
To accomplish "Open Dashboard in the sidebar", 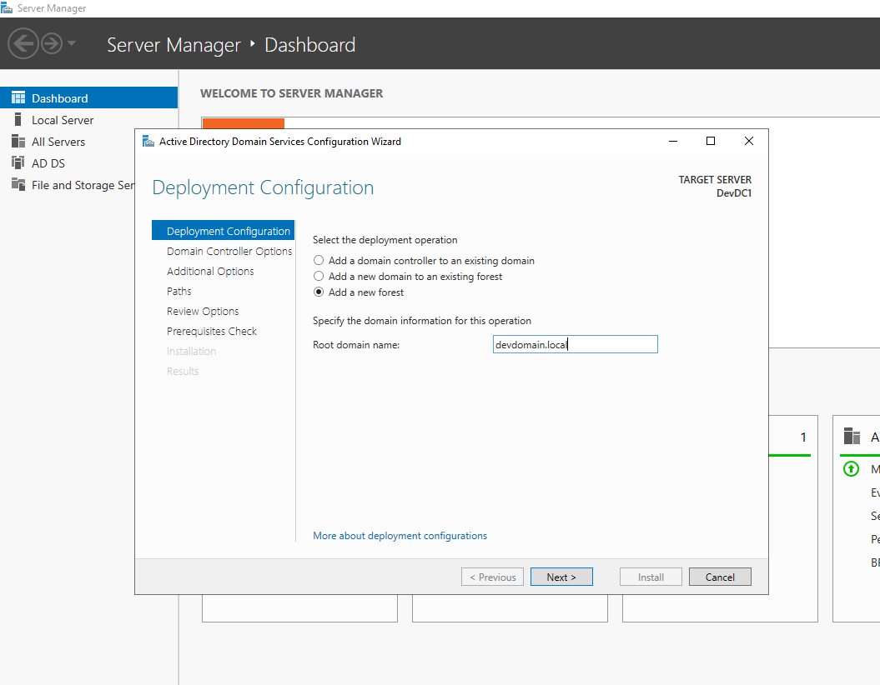I will click(88, 98).
